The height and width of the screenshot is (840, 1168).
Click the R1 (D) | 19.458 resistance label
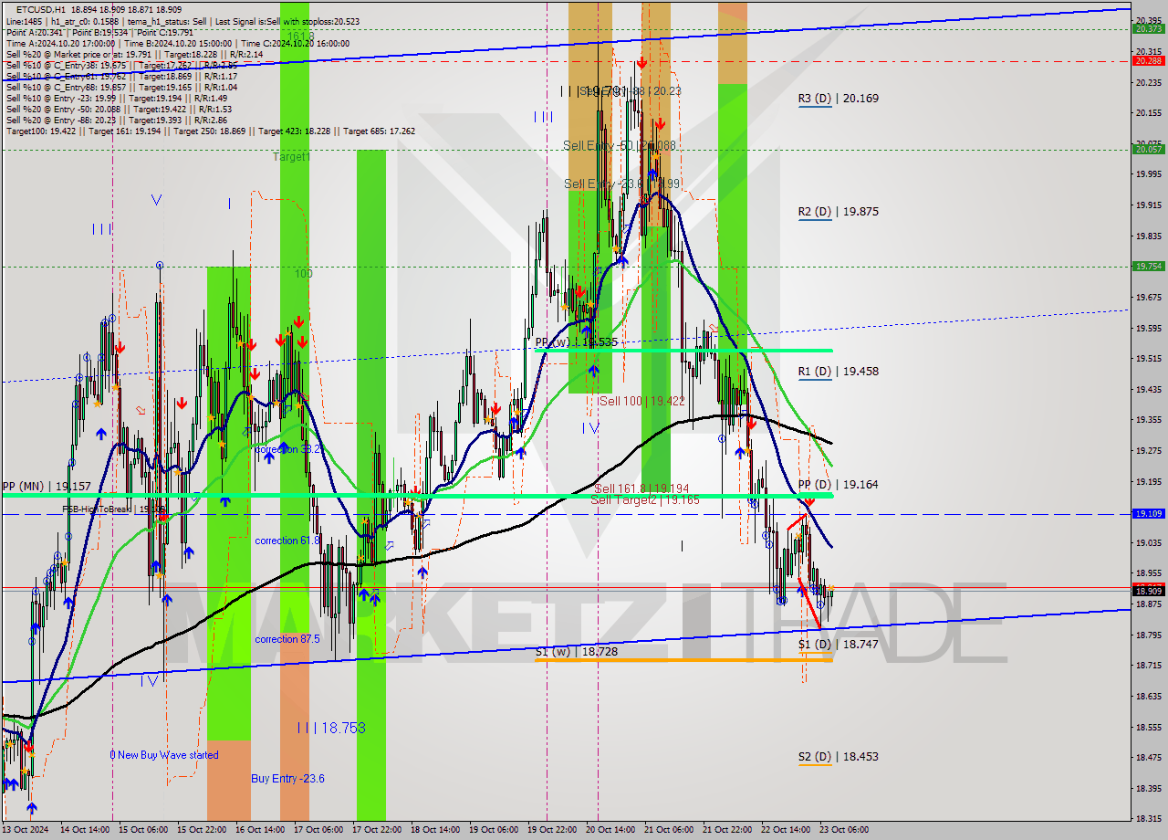[839, 372]
